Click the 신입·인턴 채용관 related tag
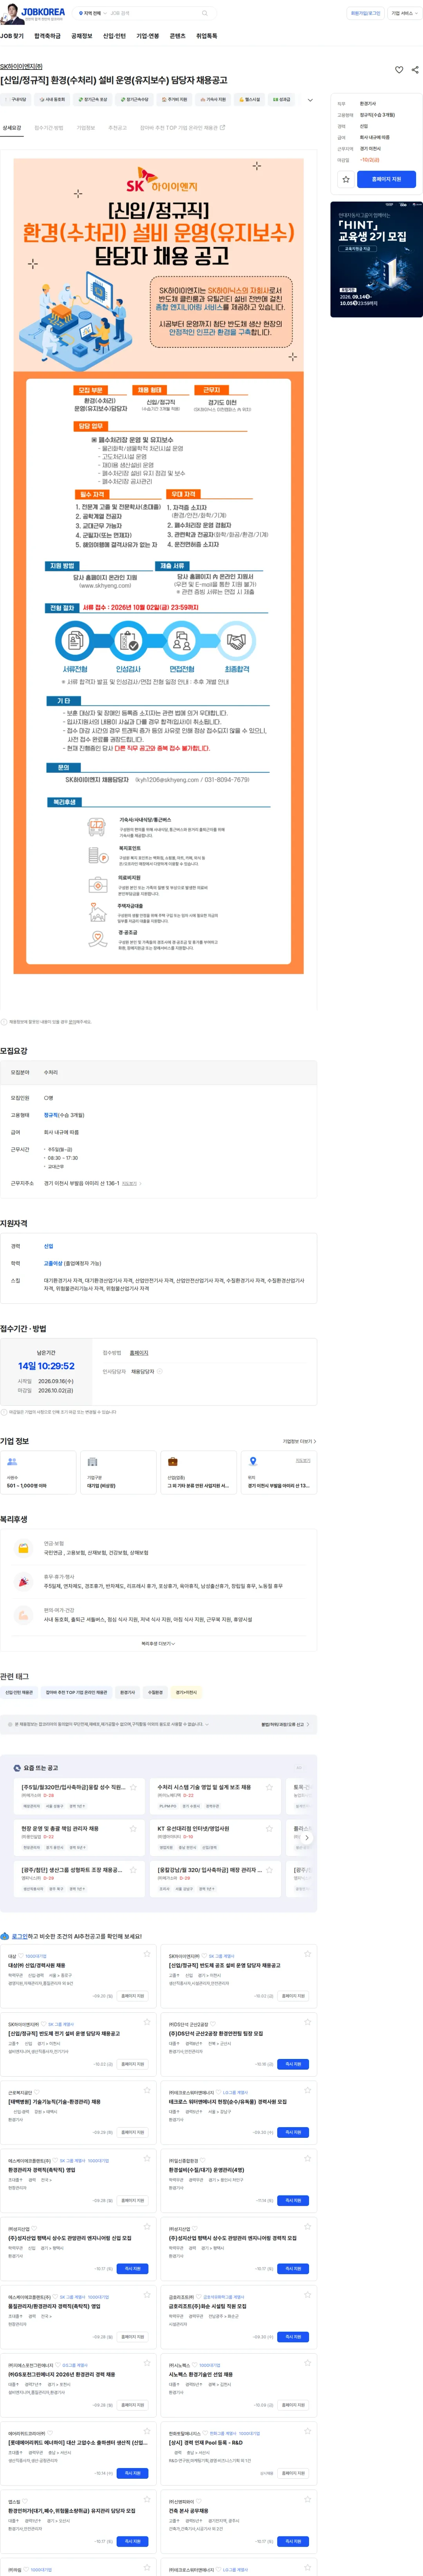Viewport: 423px width, 2576px height. click(x=19, y=1693)
